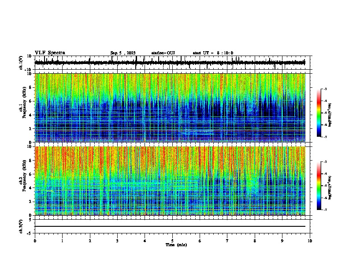The width and height of the screenshot is (349, 270).
Task: Click the '6' kHz tick on ch.1 spectrogram
Action: coord(31,101)
